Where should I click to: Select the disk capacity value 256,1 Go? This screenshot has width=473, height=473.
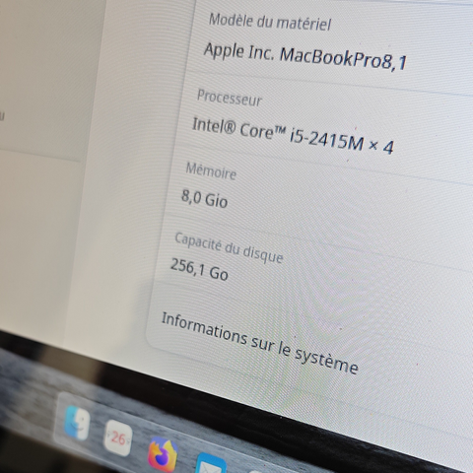199,269
